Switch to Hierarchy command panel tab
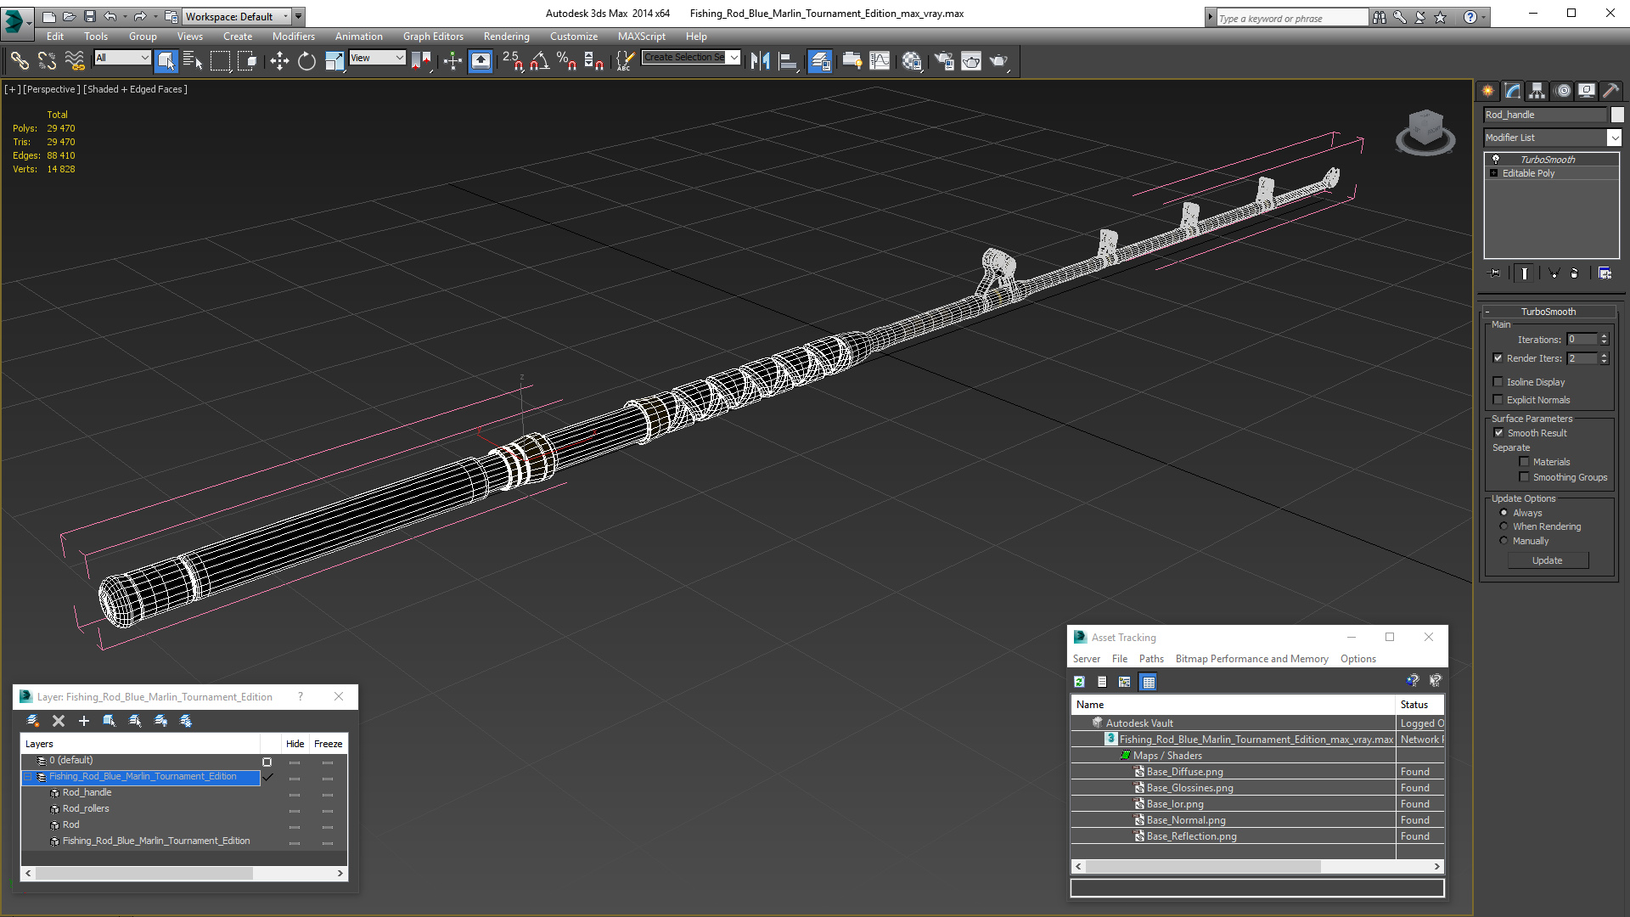1630x917 pixels. point(1537,91)
